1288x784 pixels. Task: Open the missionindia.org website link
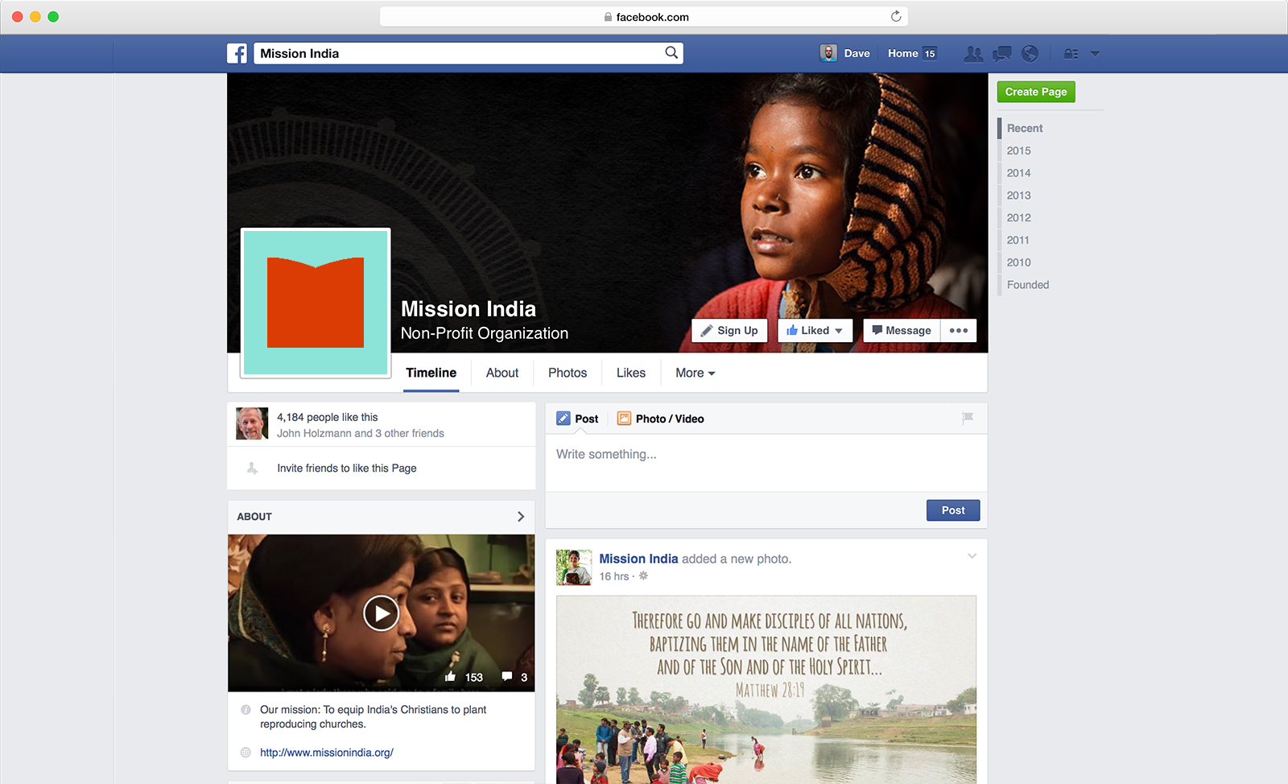[x=327, y=753]
